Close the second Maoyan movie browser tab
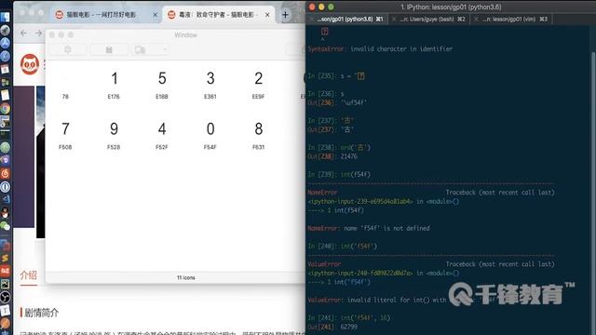 pyautogui.click(x=267, y=15)
